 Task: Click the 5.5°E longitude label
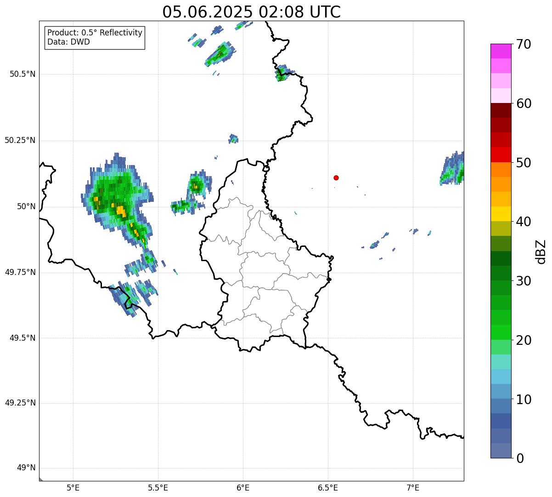point(158,487)
